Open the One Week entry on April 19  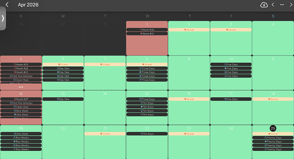(21, 134)
